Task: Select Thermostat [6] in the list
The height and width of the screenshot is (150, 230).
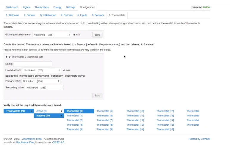Action: pyautogui.click(x=104, y=116)
